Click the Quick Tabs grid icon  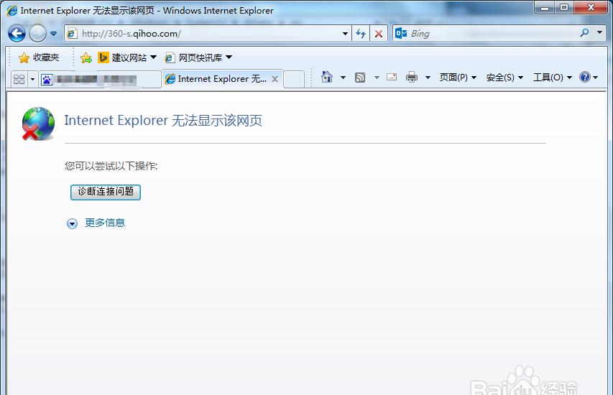coord(19,79)
